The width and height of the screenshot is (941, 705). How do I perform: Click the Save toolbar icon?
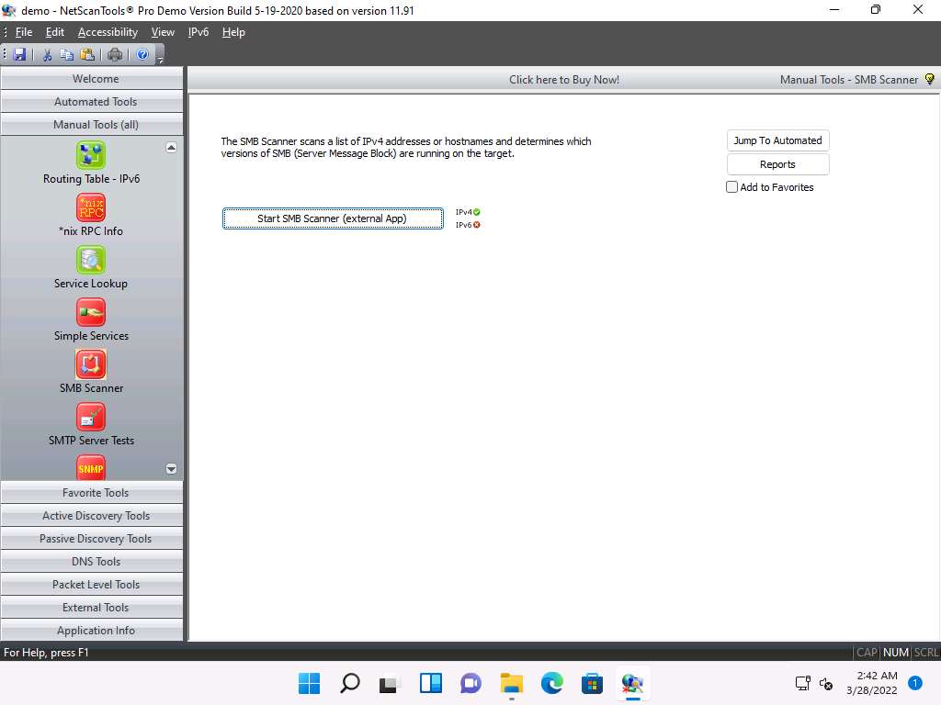[19, 55]
